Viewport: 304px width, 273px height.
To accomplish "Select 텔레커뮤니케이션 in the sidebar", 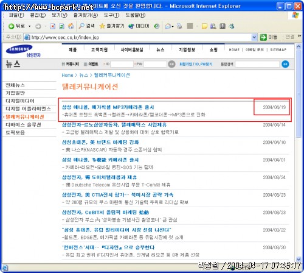I will pyautogui.click(x=24, y=116).
